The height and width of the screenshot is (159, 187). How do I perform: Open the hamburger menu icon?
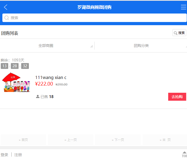pos(184,7)
